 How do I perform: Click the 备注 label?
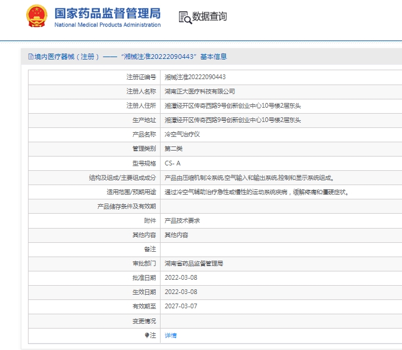click(150, 249)
